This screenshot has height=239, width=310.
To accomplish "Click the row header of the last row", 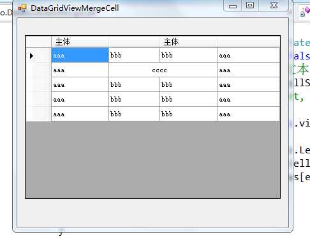I will click(38, 114).
